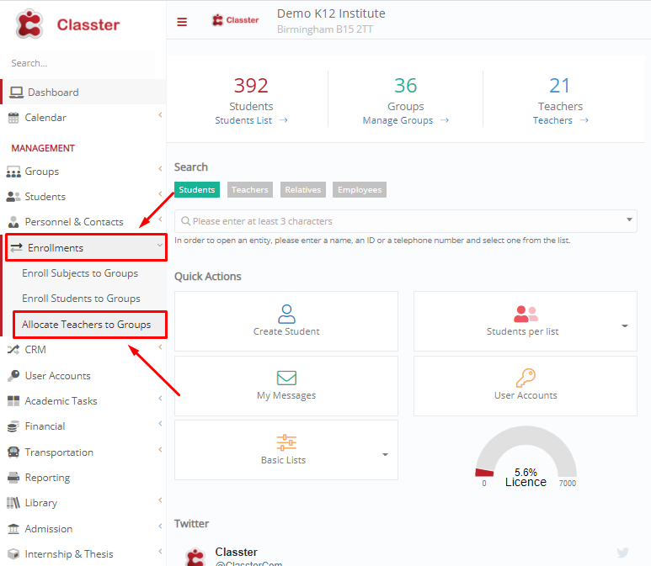Viewport: 651px width, 566px height.
Task: Click the Transportation bus icon
Action: pos(13,452)
